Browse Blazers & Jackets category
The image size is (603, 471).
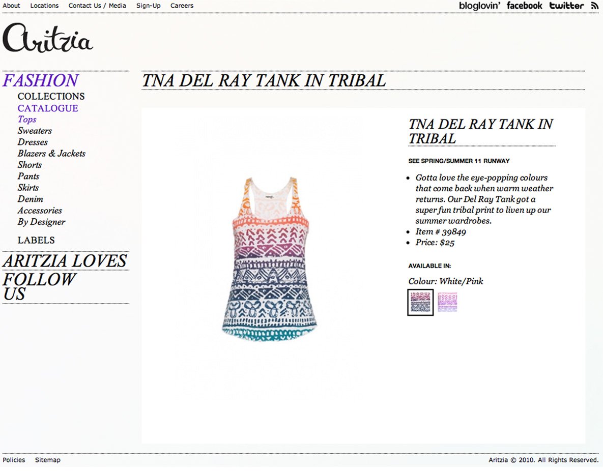(x=51, y=154)
